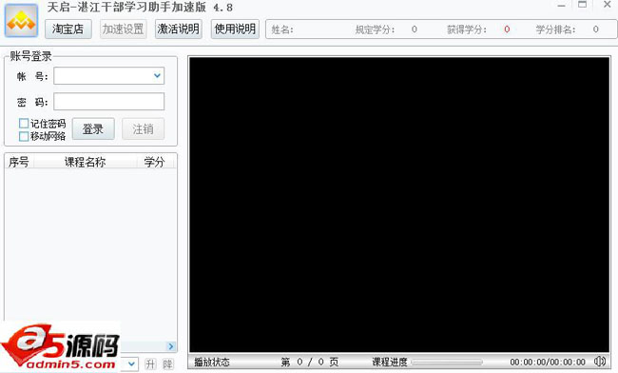
Task: Click the black video playback area
Action: [399, 205]
